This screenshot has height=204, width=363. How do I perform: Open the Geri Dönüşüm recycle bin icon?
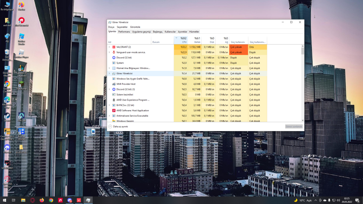coord(7,55)
